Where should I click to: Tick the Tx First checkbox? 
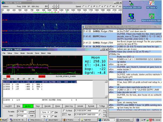pyautogui.click(x=64, y=111)
